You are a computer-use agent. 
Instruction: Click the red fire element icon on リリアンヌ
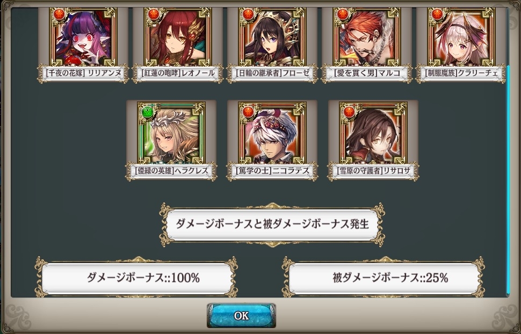59,14
